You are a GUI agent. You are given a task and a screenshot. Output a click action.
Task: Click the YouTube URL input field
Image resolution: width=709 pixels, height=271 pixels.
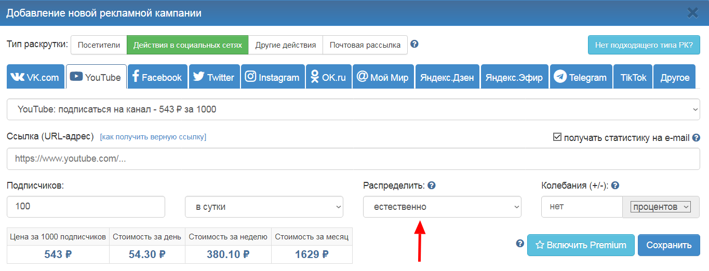pos(353,159)
